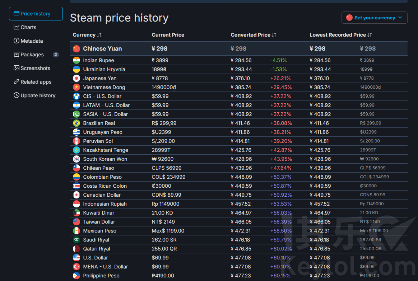The width and height of the screenshot is (418, 281).
Task: Click the Packages box icon
Action: 17,55
